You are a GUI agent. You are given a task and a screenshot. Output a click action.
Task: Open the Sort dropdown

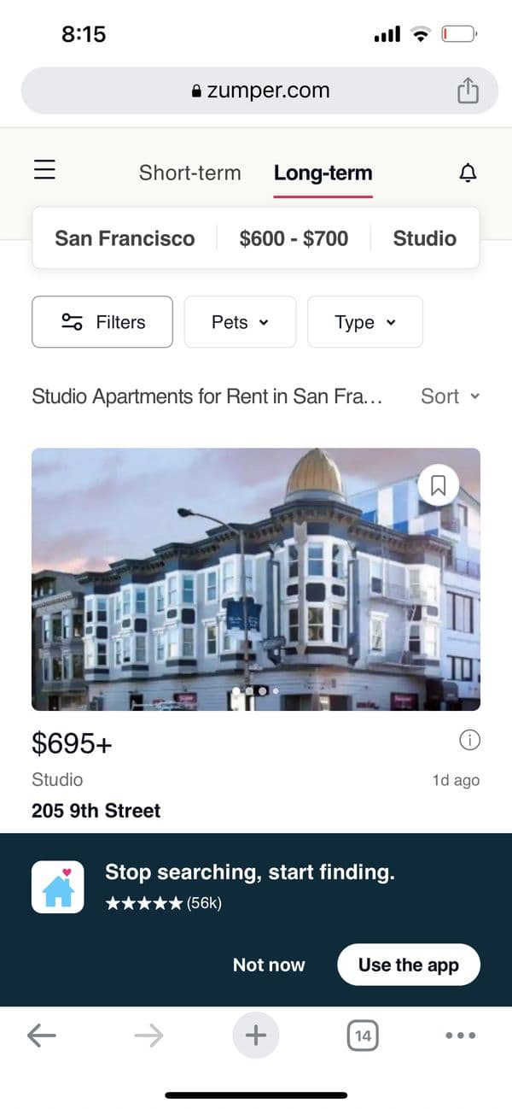pos(450,396)
